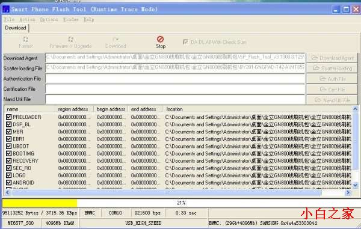This screenshot has width=361, height=229.
Task: Click the vertical scrollbar up arrow
Action: (x=355, y=109)
